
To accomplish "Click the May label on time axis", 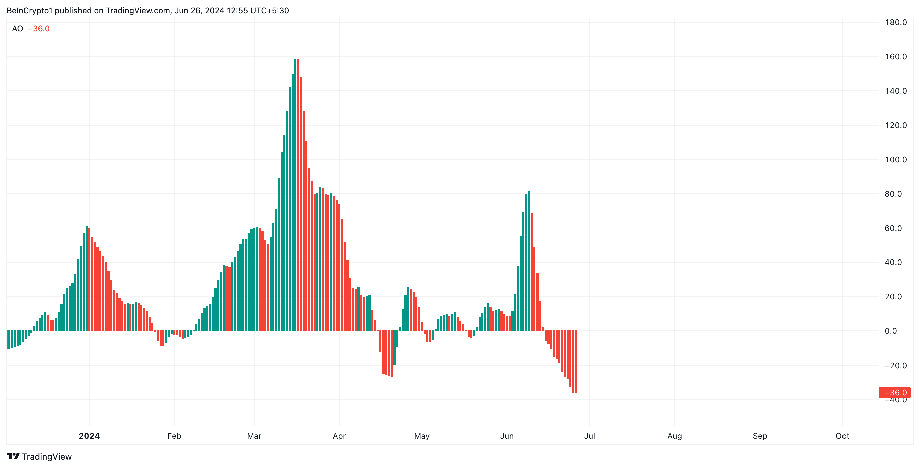I will coord(422,436).
